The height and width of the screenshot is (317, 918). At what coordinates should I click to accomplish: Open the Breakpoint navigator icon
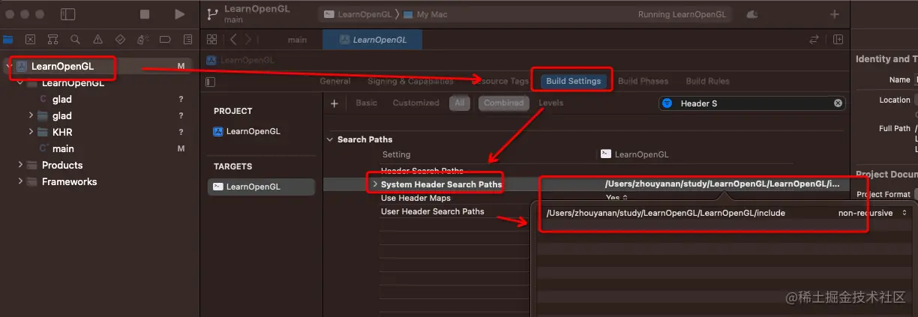pyautogui.click(x=165, y=40)
